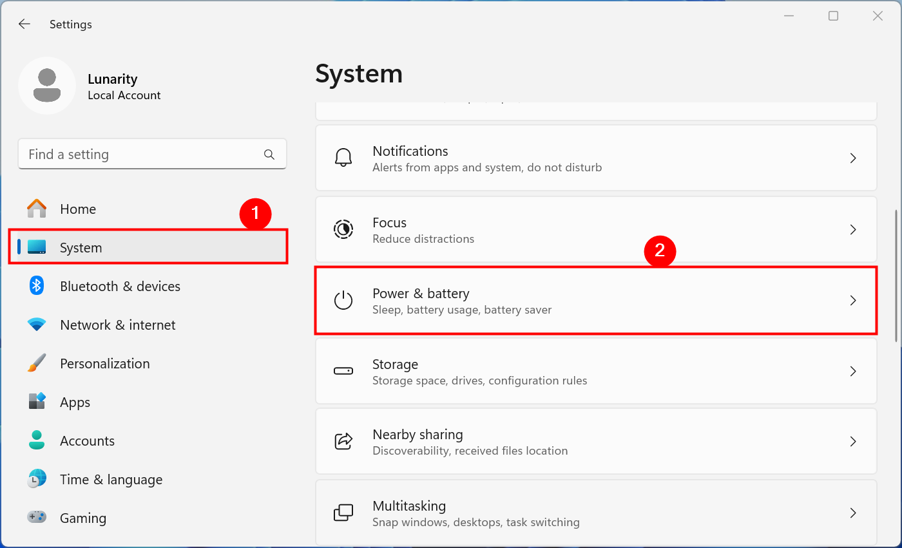
Task: Click the back arrow icon
Action: tap(24, 24)
